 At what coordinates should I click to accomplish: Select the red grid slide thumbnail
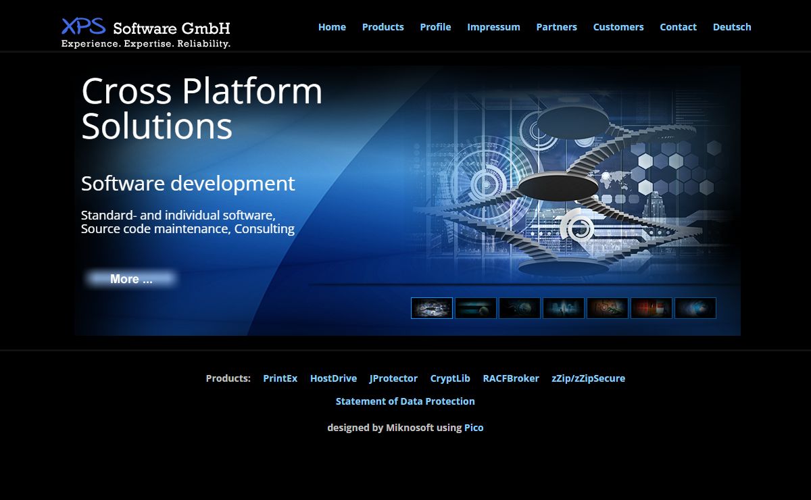pos(652,308)
